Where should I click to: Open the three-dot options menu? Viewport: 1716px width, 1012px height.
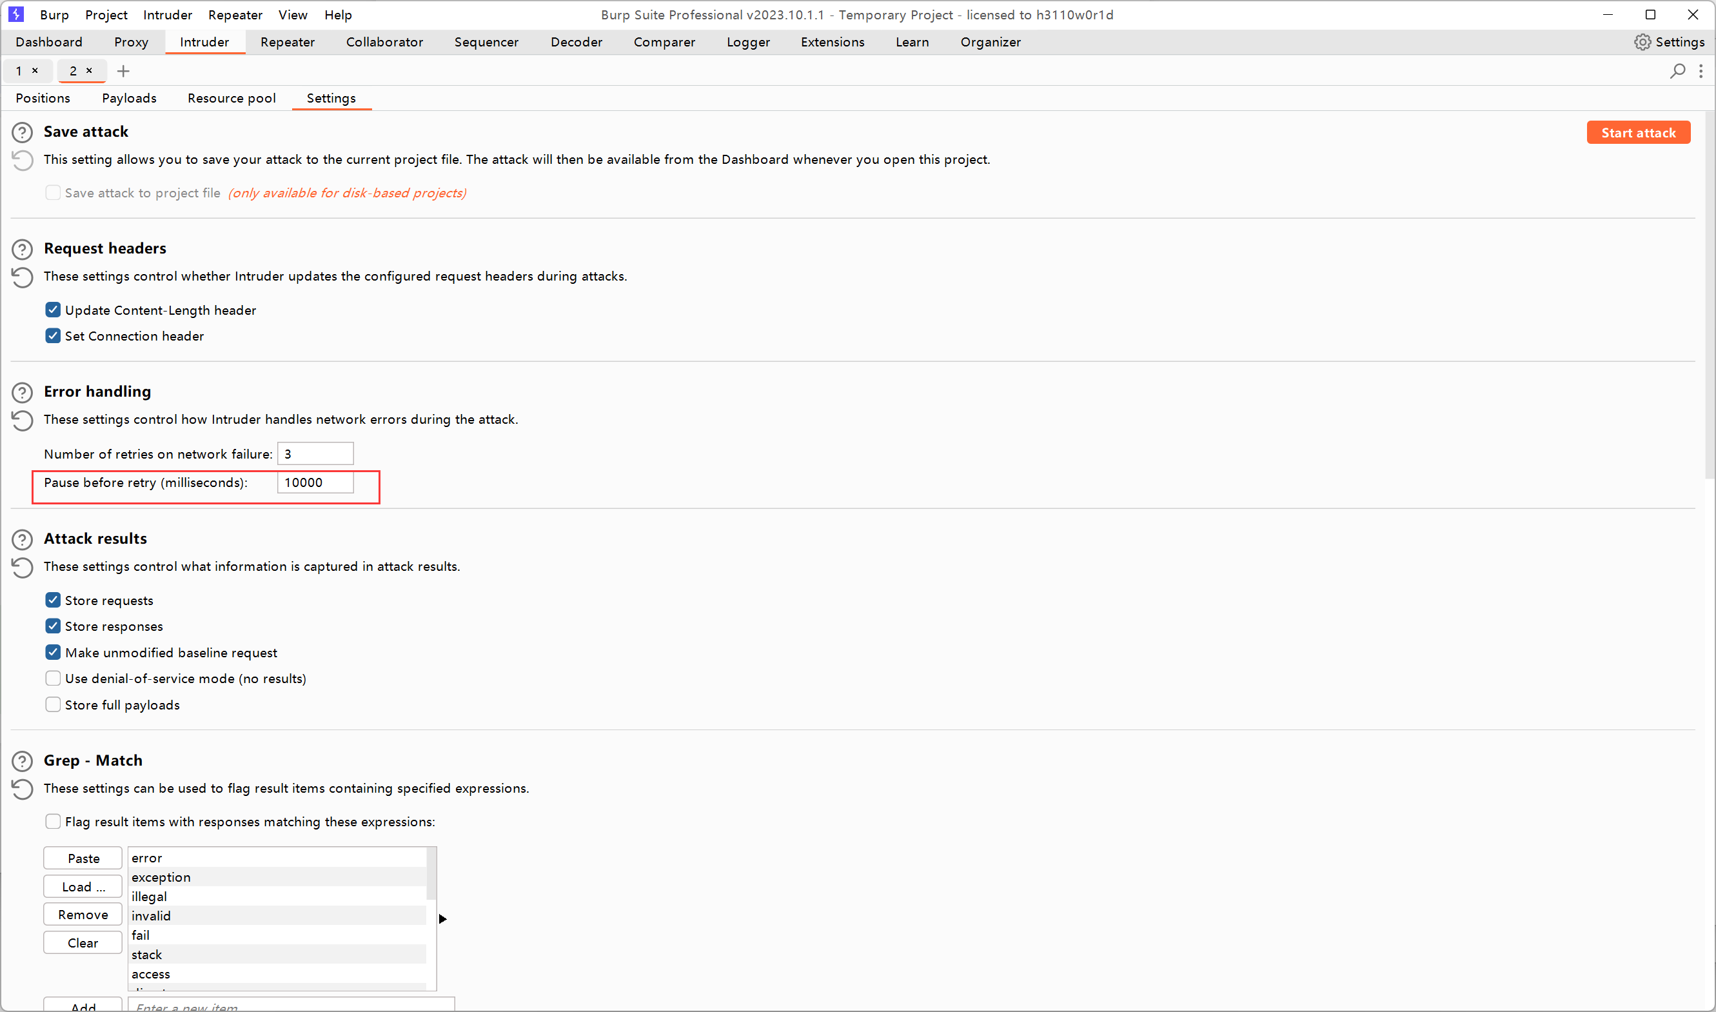pos(1701,71)
